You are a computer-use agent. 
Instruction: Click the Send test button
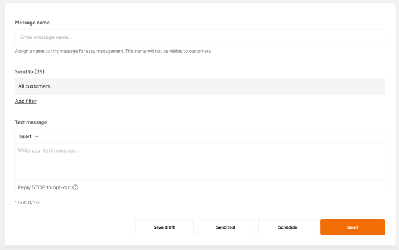226,227
